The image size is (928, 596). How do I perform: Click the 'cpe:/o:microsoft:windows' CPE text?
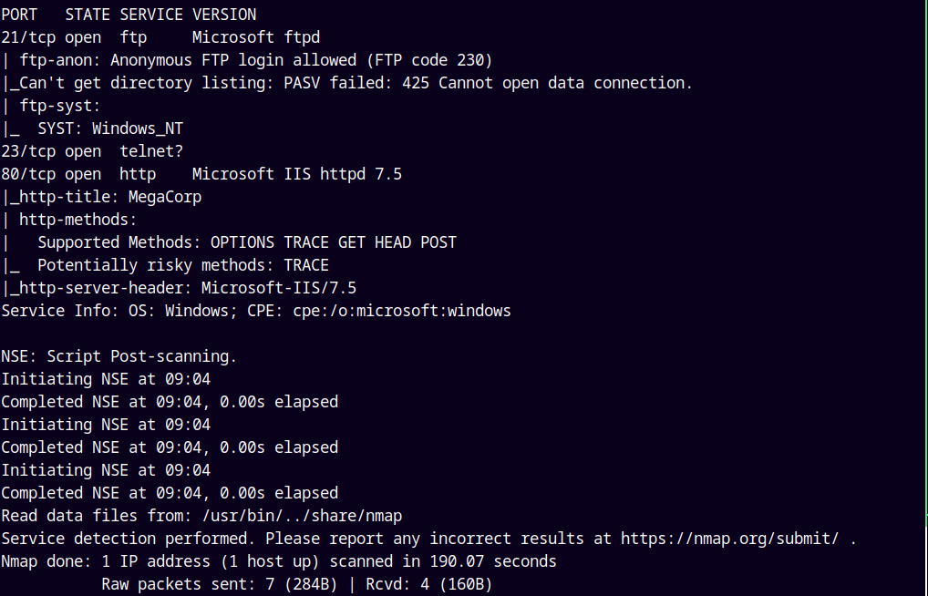pos(401,311)
